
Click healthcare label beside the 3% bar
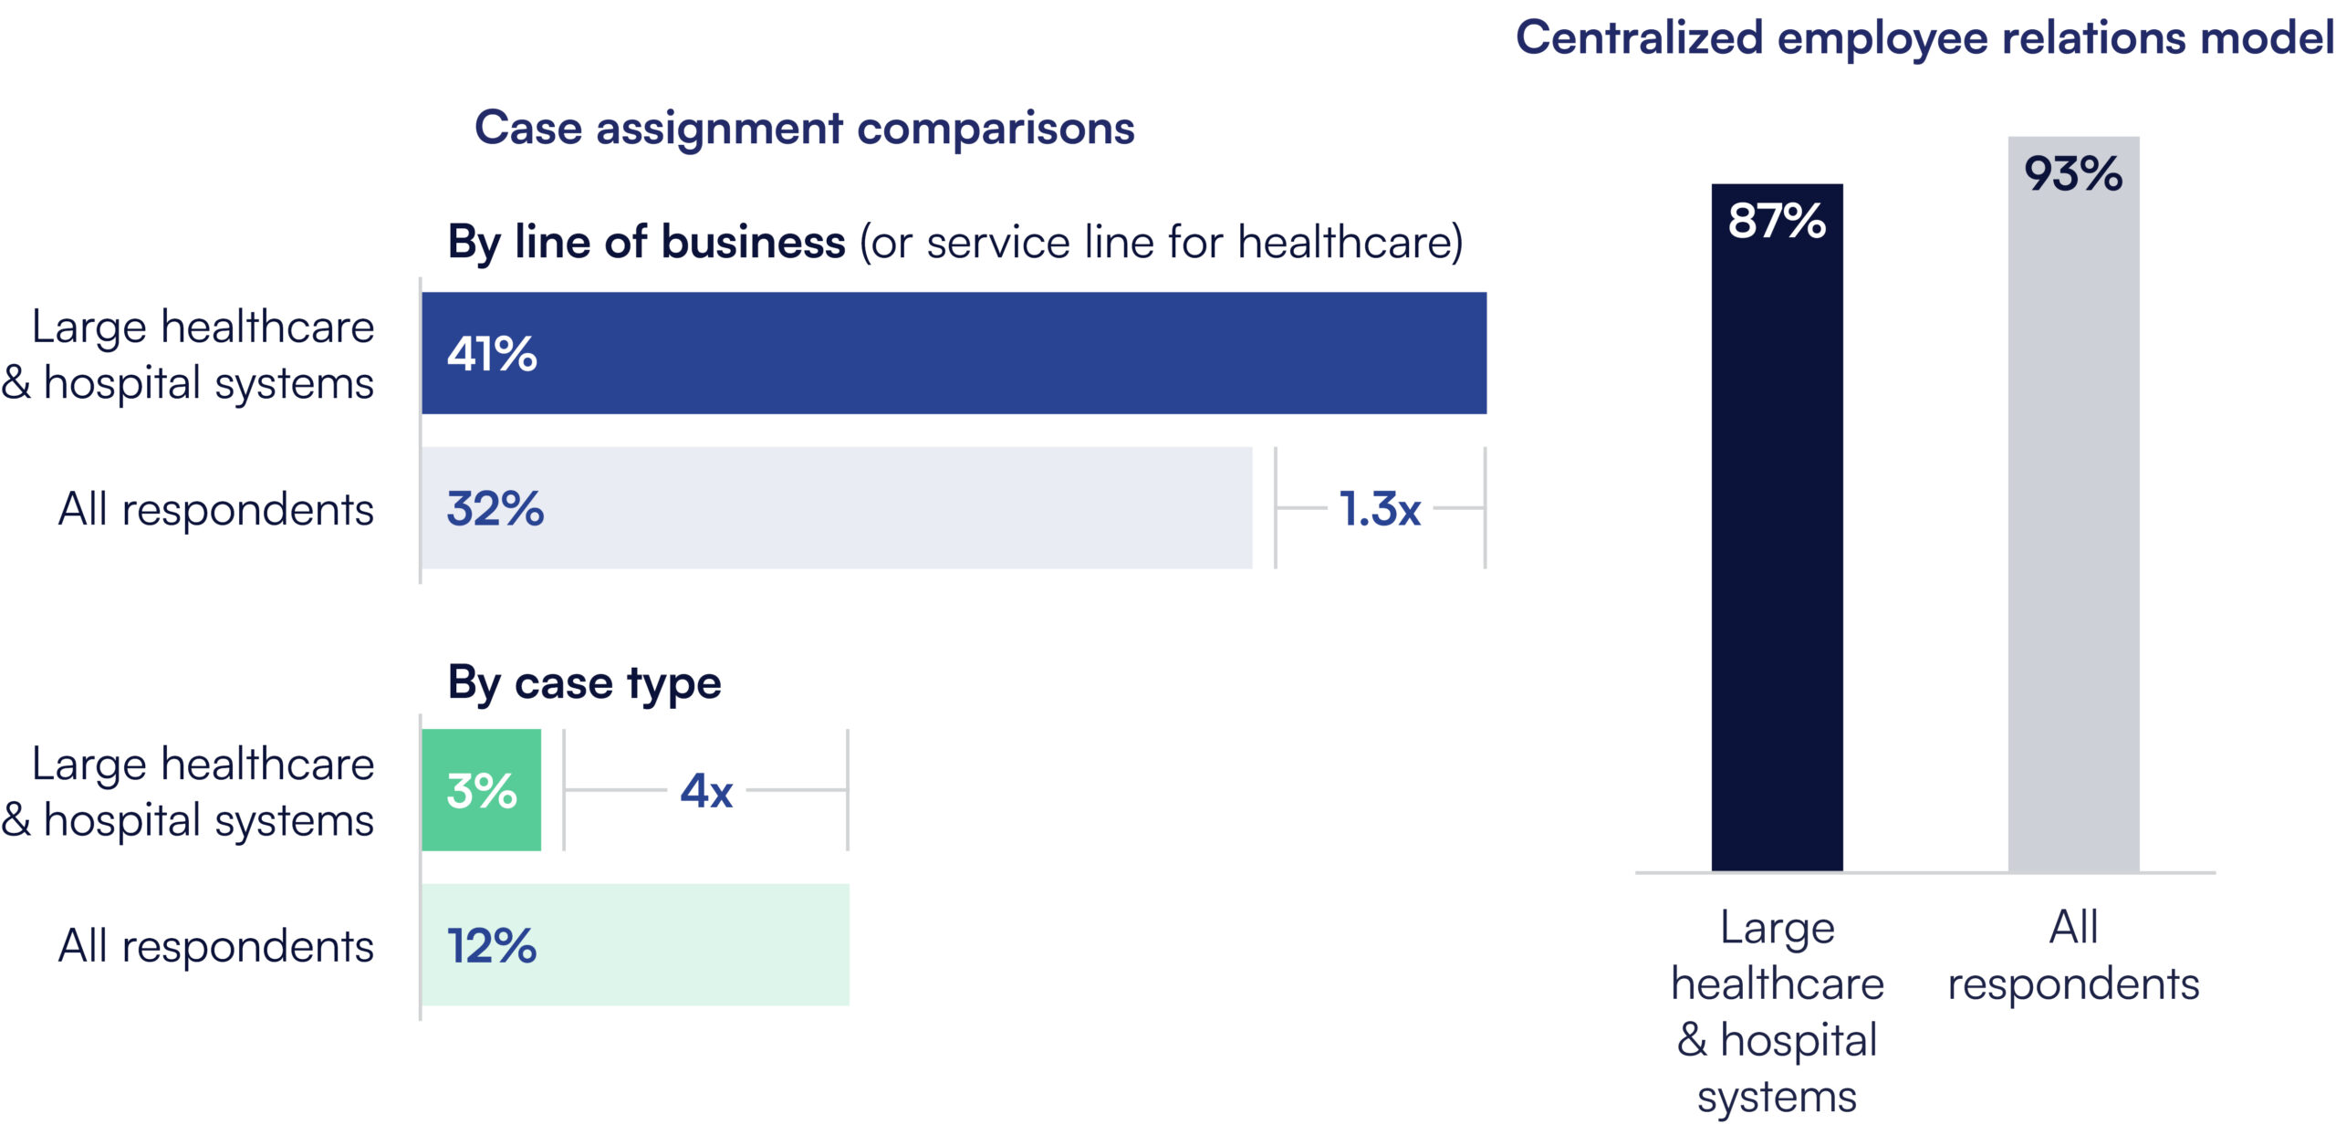(x=188, y=792)
